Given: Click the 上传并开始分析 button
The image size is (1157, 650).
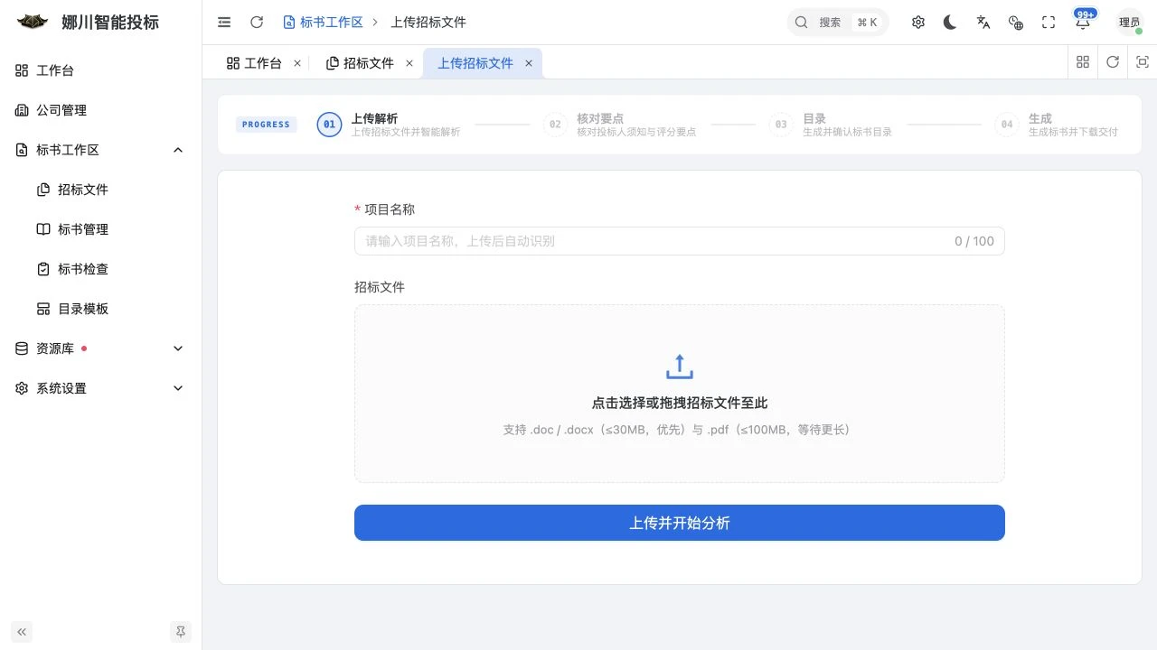Looking at the screenshot, I should [x=680, y=523].
